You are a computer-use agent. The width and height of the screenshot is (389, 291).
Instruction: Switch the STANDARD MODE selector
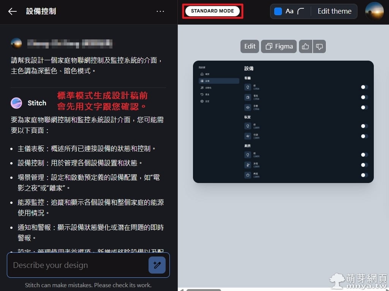213,11
